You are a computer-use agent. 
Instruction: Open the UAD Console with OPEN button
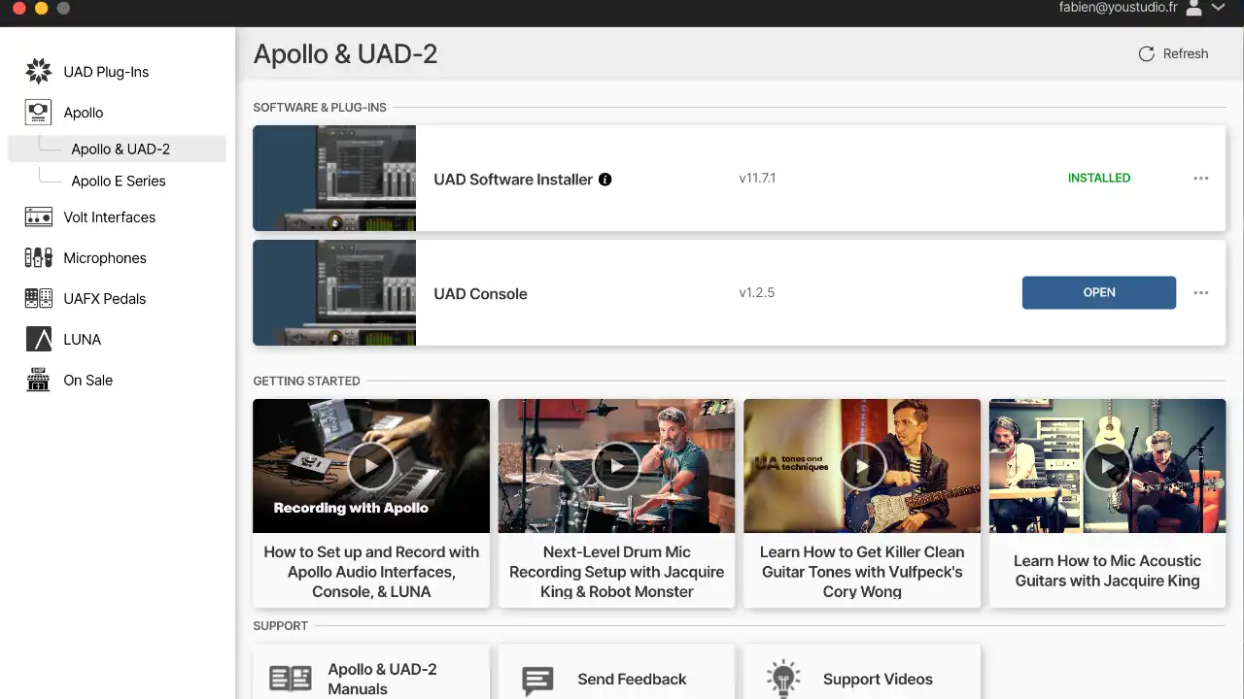[x=1099, y=292]
